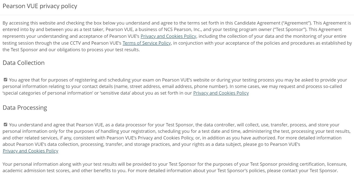Follow Privacy and Cookies Policy link under Data Collection
The height and width of the screenshot is (175, 354).
(221, 93)
